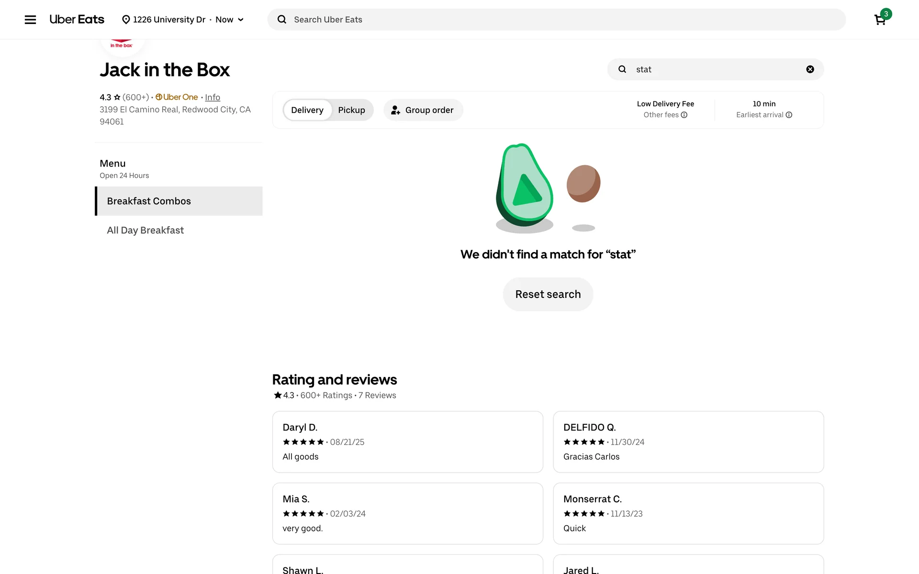Switch to Delivery mode
This screenshot has width=919, height=574.
point(307,110)
